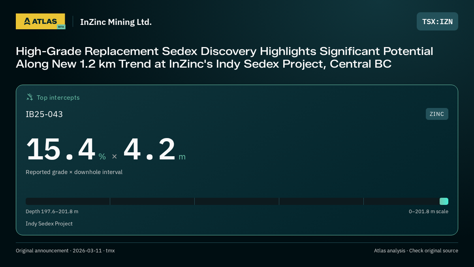This screenshot has width=474, height=267.
Task: Click the Depth 197.6–201.8 m label
Action: (x=52, y=212)
